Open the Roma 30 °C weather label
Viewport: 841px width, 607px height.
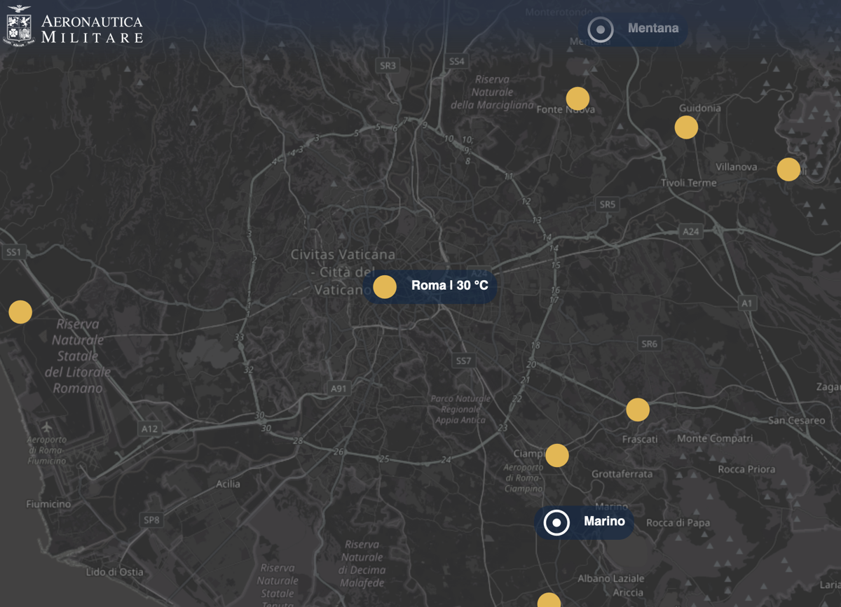coord(449,286)
